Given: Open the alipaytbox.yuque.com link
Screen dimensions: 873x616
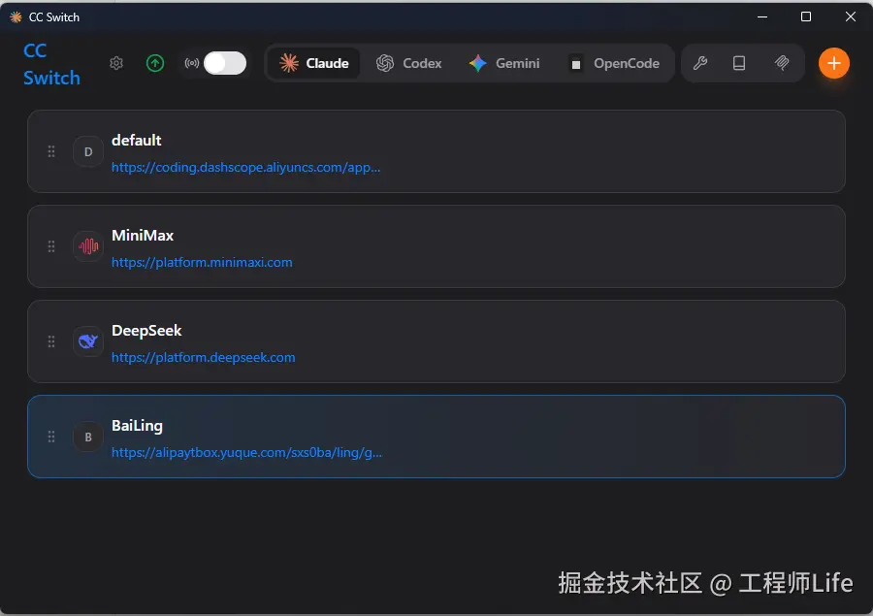Looking at the screenshot, I should (x=246, y=452).
